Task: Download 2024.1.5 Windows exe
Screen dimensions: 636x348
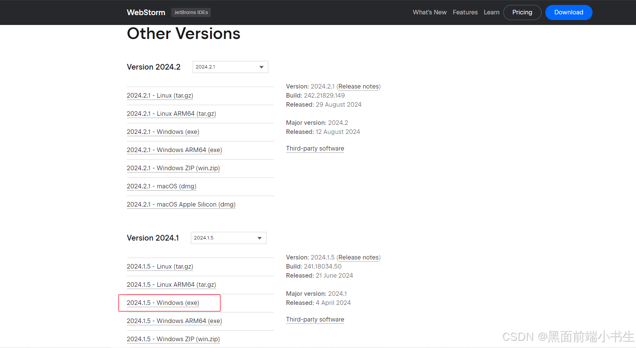Action: coord(163,303)
